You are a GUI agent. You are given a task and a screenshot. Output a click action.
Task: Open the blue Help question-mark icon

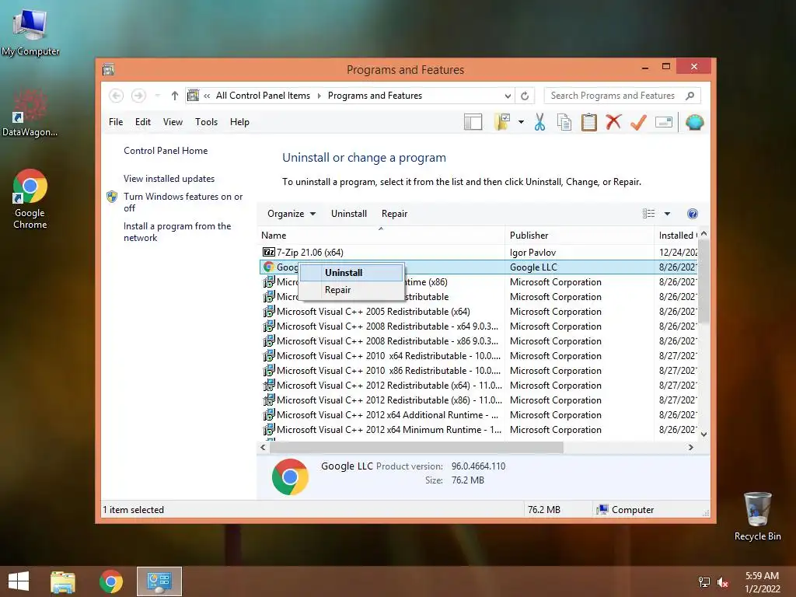point(692,214)
